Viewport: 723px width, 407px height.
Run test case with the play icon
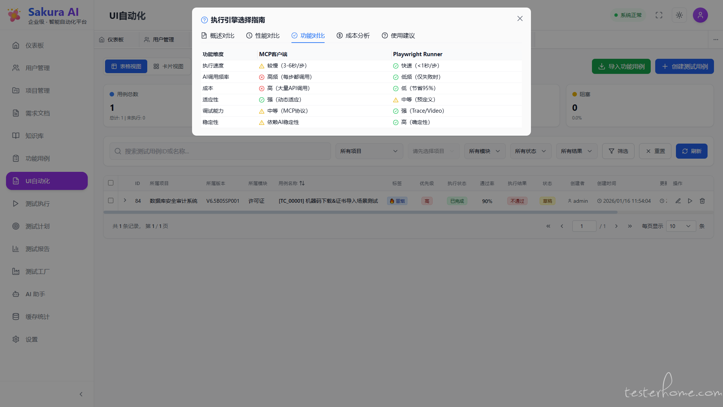[x=690, y=201]
